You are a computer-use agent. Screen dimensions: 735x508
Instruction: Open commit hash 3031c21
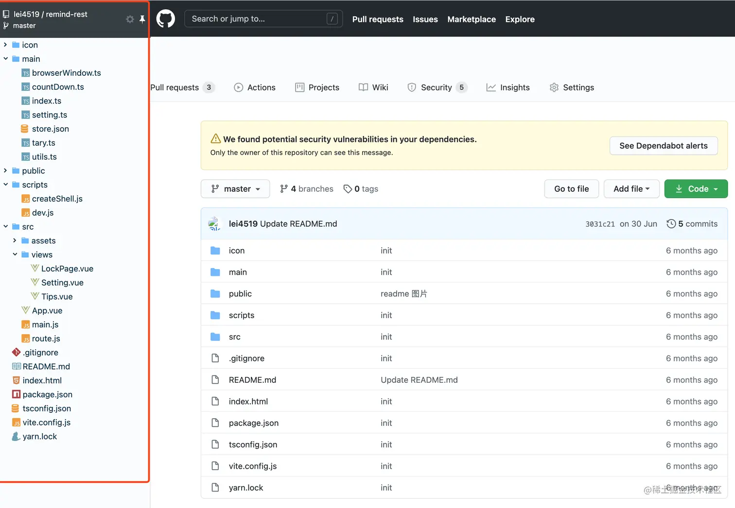(600, 224)
